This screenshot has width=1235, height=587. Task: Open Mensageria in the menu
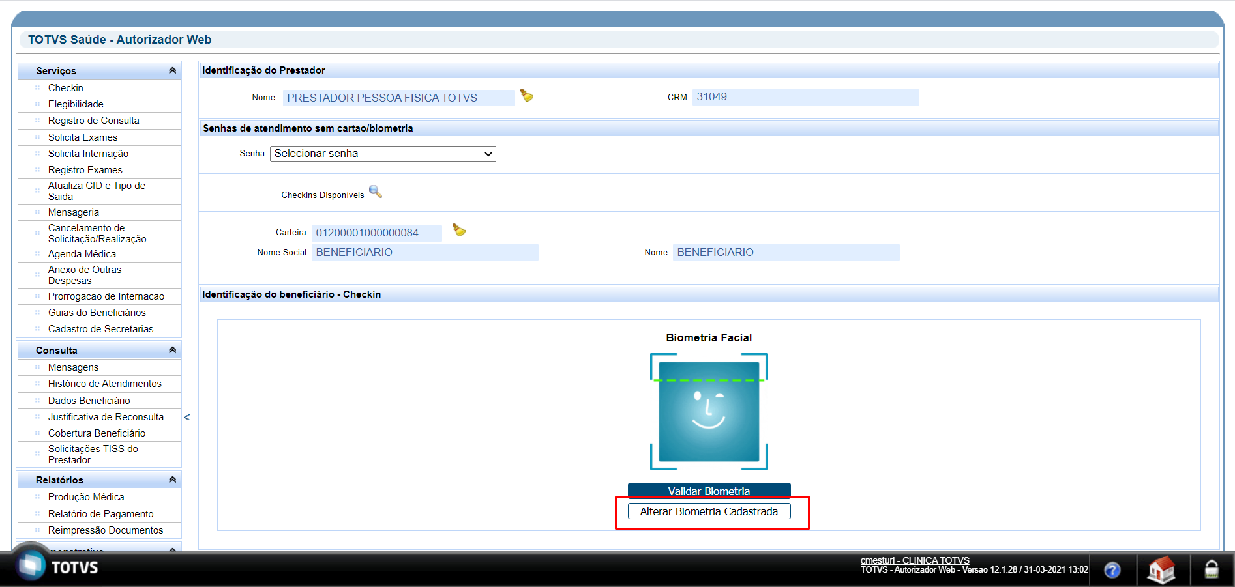tap(74, 212)
